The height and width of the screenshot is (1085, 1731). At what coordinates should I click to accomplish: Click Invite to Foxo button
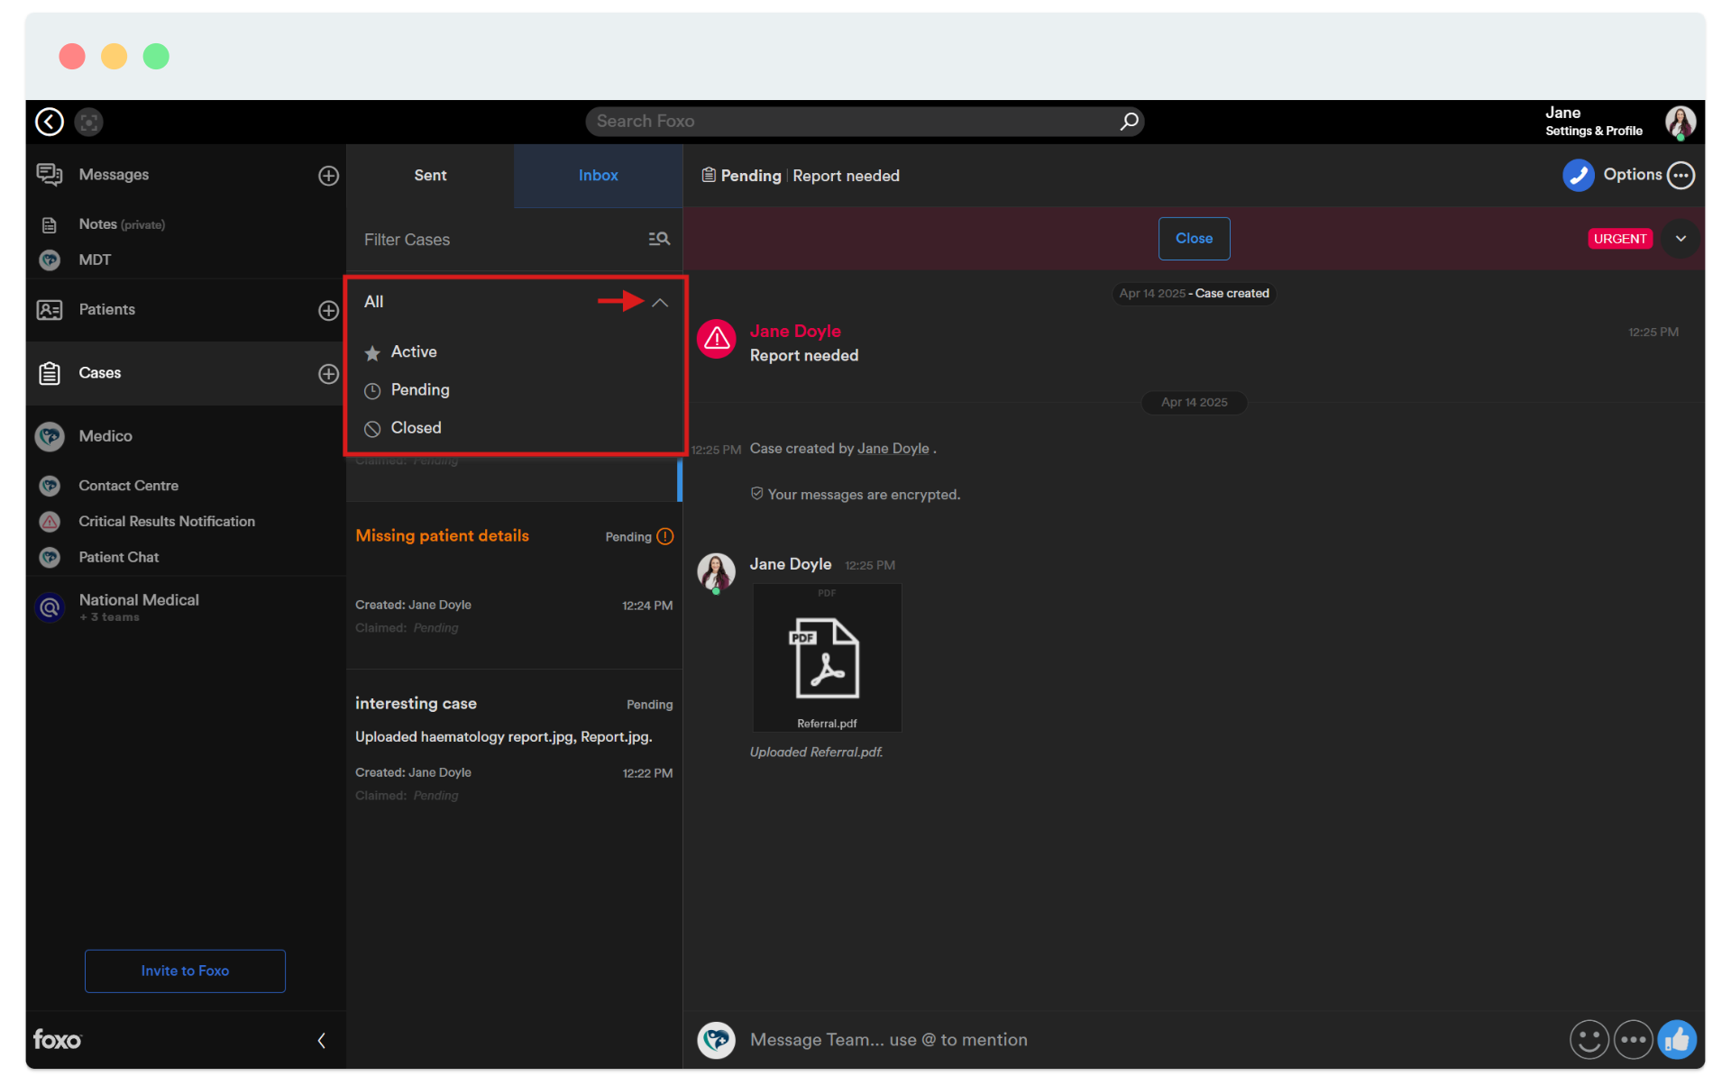185,971
